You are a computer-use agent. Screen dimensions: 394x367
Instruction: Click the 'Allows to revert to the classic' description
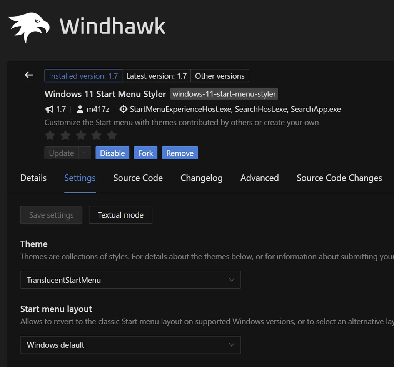click(x=207, y=322)
